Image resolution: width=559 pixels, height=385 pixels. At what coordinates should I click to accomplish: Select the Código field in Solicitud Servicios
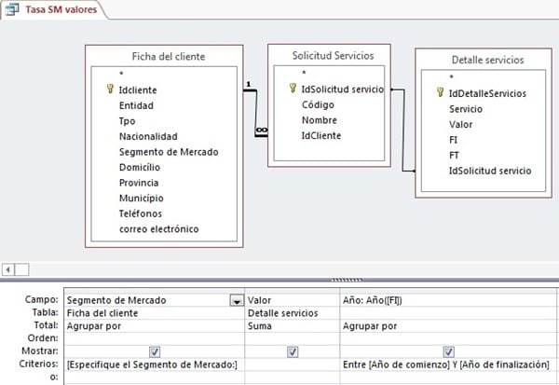click(x=318, y=103)
